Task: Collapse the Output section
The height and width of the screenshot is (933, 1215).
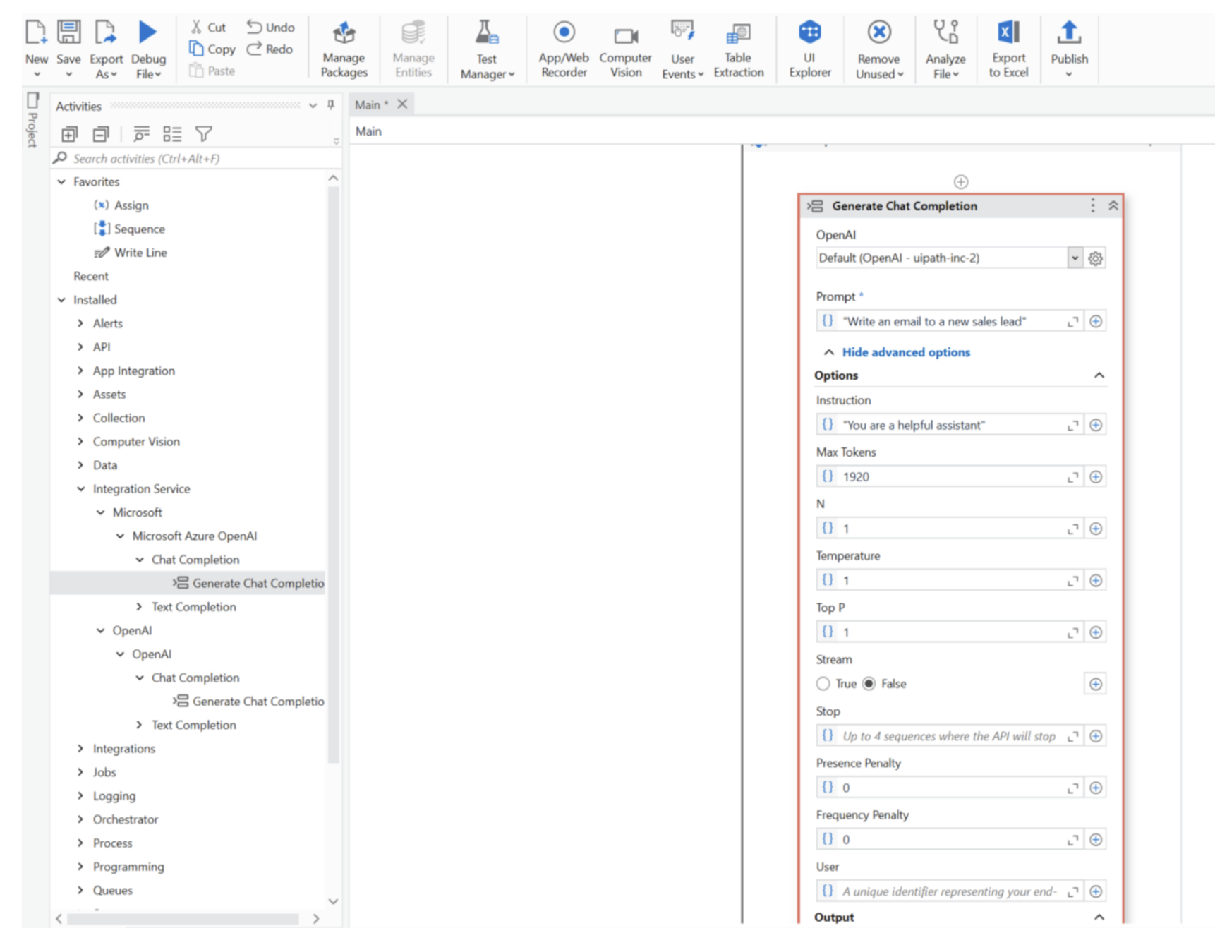Action: 1099,917
